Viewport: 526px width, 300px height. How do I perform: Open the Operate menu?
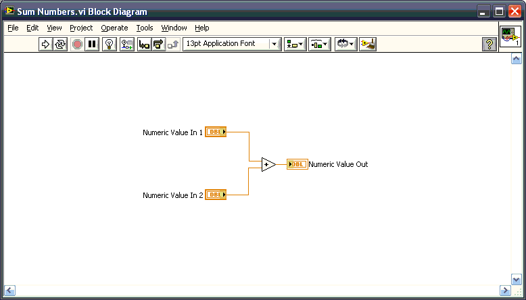point(114,28)
